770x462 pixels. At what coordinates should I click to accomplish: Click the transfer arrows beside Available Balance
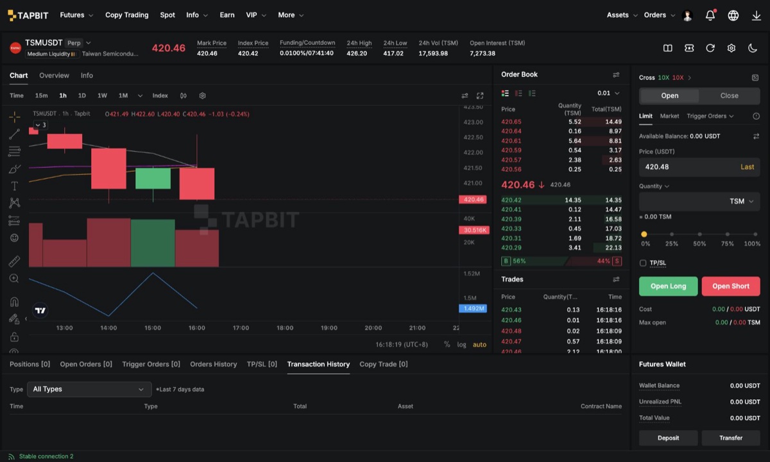pyautogui.click(x=756, y=136)
